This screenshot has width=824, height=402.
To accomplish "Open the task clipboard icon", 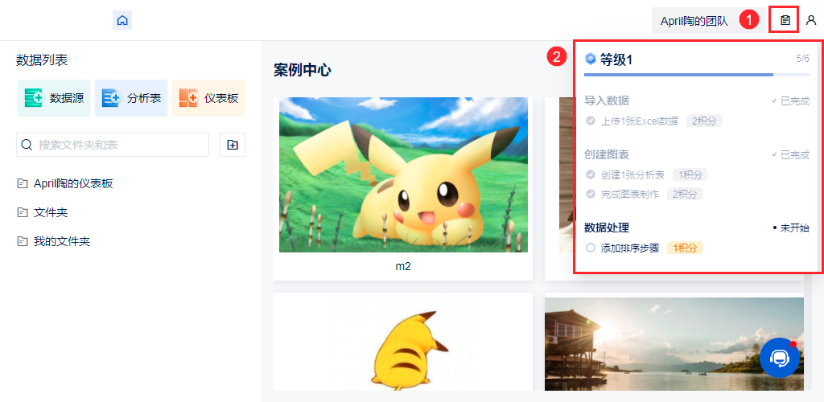I will 785,20.
